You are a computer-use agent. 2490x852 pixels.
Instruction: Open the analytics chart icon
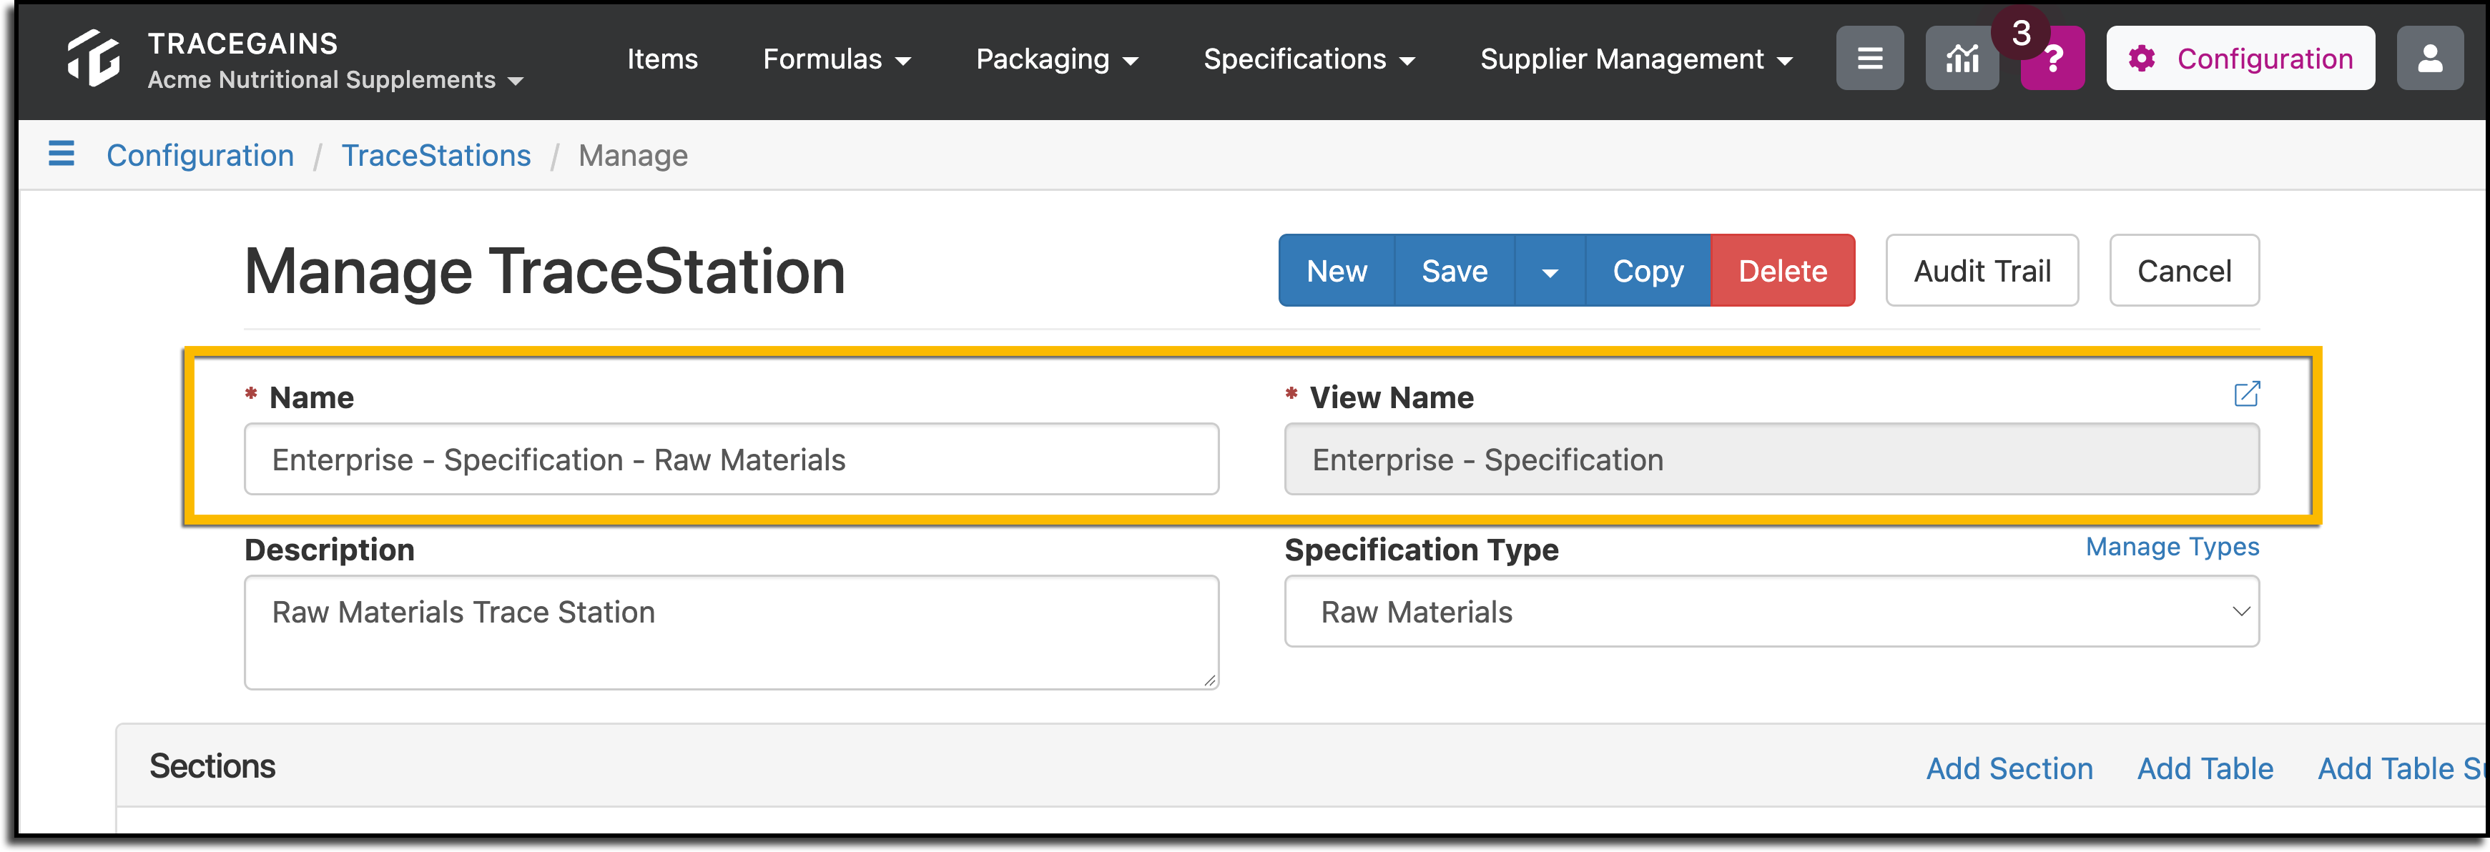point(1962,59)
